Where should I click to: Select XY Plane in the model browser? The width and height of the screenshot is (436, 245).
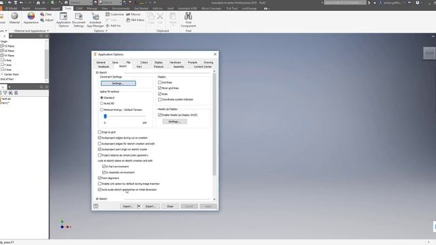tap(7, 56)
